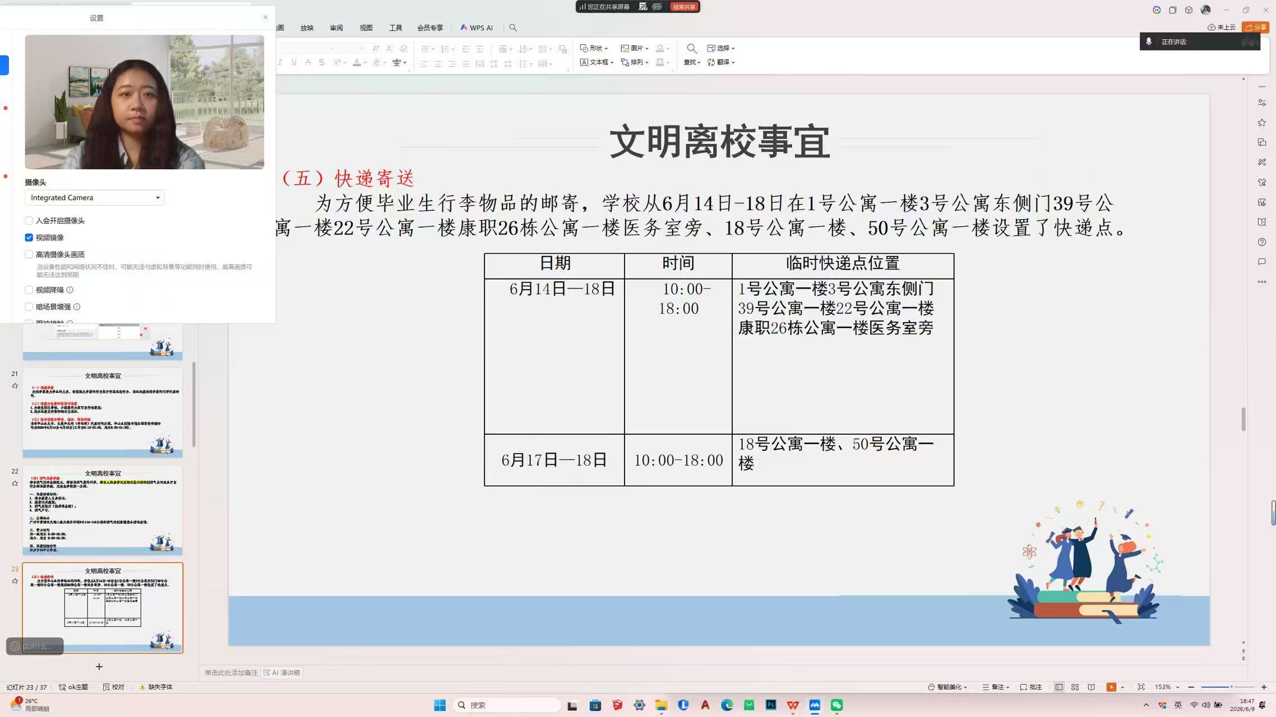This screenshot has height=717, width=1276.
Task: Click the zoom out minus button
Action: click(x=1191, y=687)
